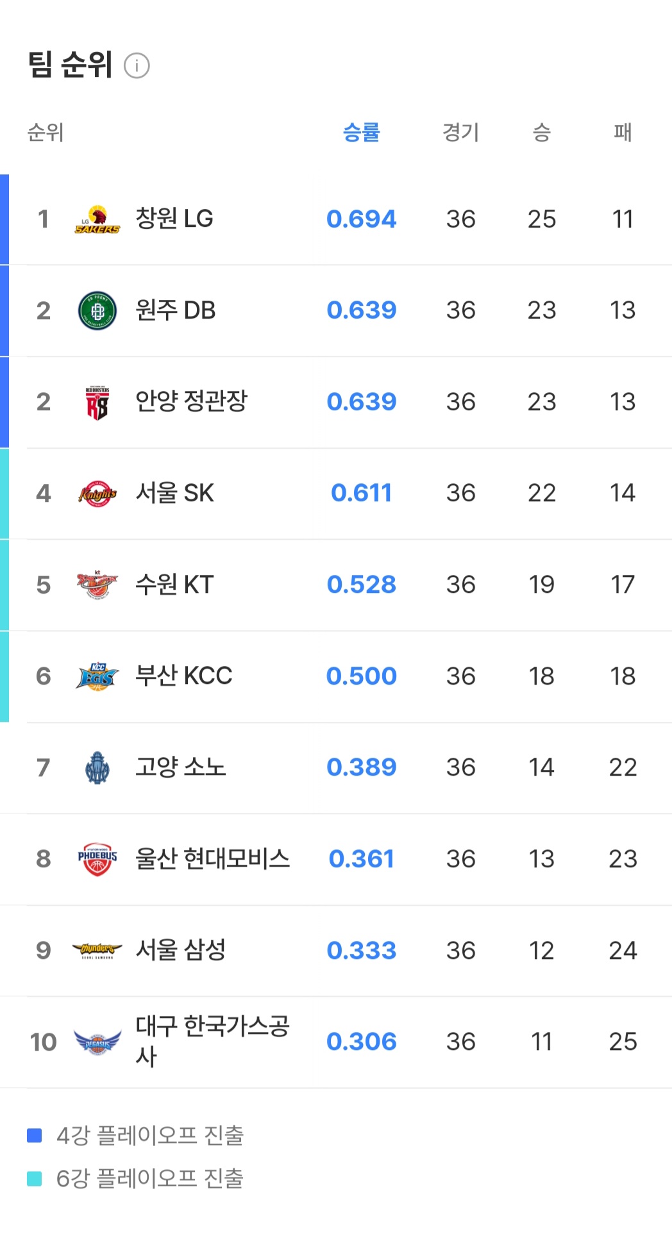672x1234 pixels.
Task: Click the 서울 삼성 Thunders logo
Action: 97,950
